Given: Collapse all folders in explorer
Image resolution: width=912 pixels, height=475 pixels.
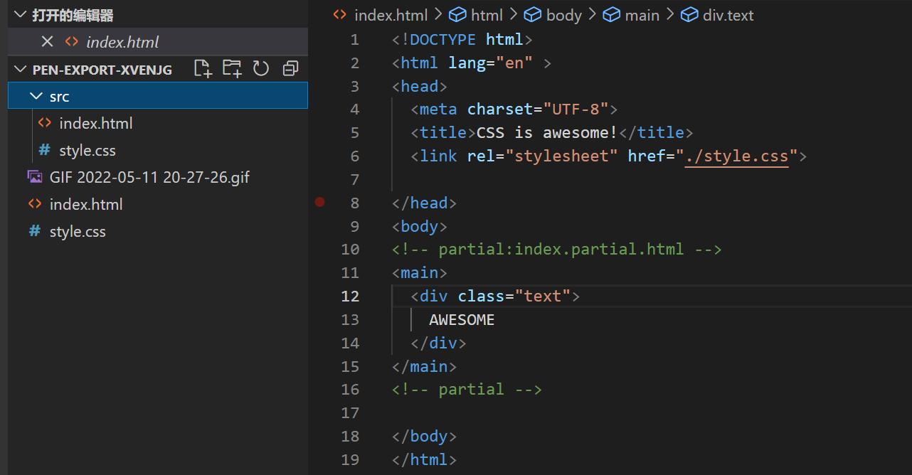Looking at the screenshot, I should pos(290,69).
